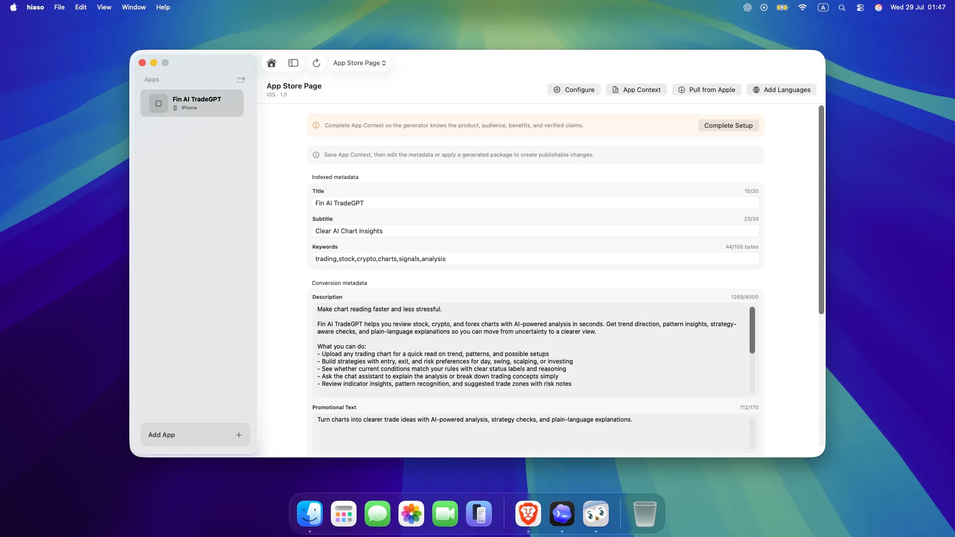This screenshot has height=537, width=955.
Task: Open iPhone Mirroring from the Dock
Action: point(479,514)
